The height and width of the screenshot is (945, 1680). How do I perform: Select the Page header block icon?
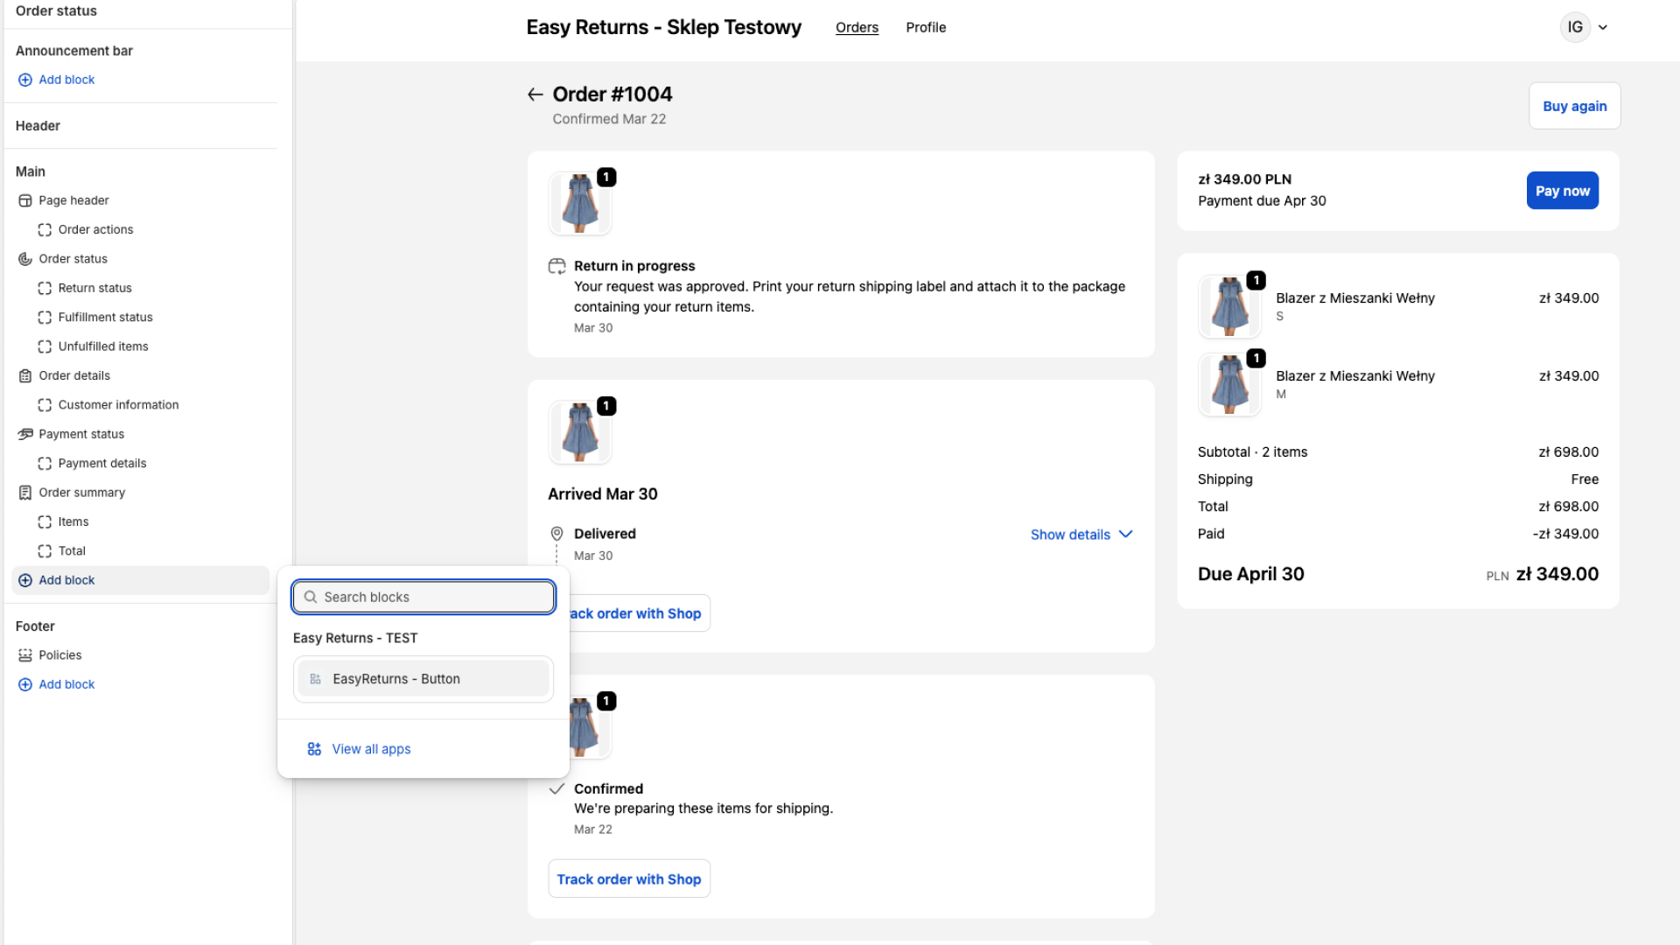click(24, 200)
